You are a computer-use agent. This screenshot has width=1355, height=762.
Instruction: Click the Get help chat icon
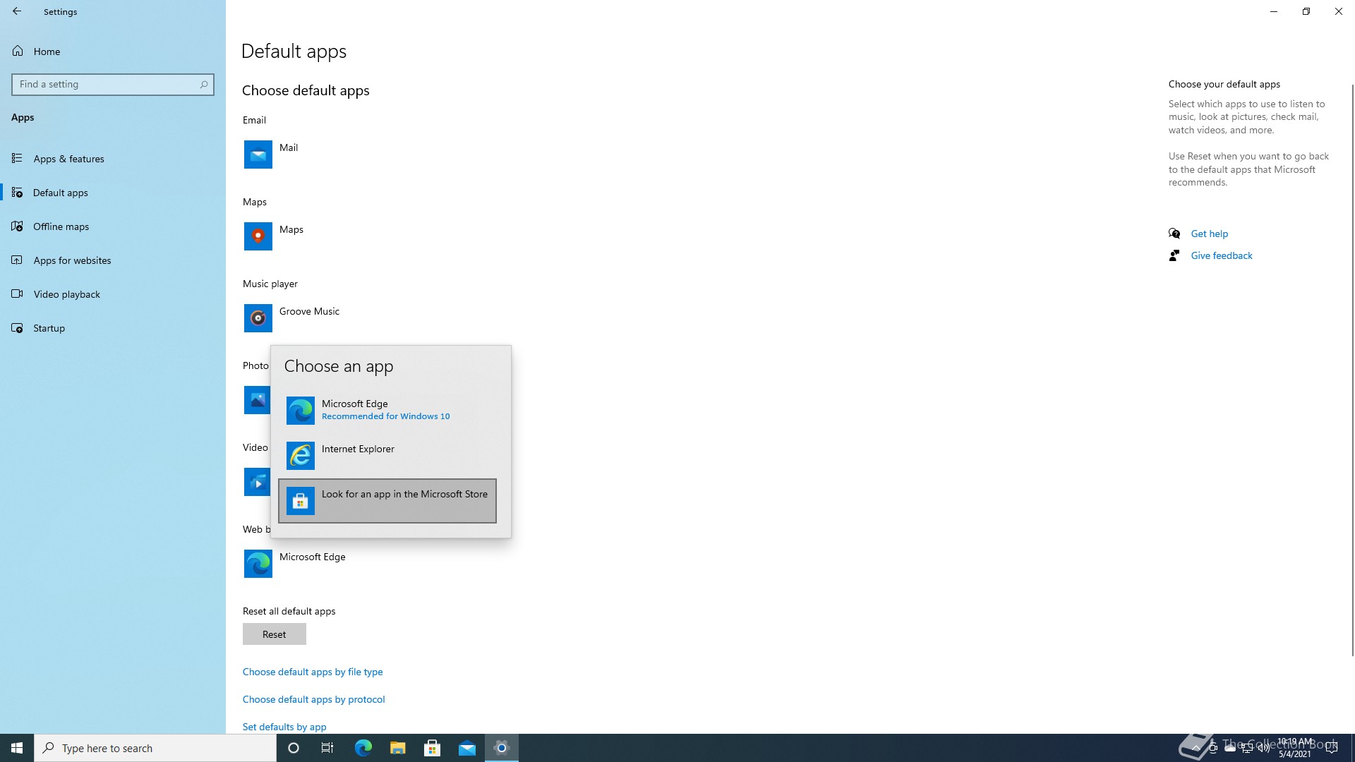pos(1174,234)
